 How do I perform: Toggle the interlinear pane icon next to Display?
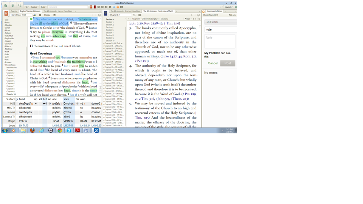tap(54, 15)
